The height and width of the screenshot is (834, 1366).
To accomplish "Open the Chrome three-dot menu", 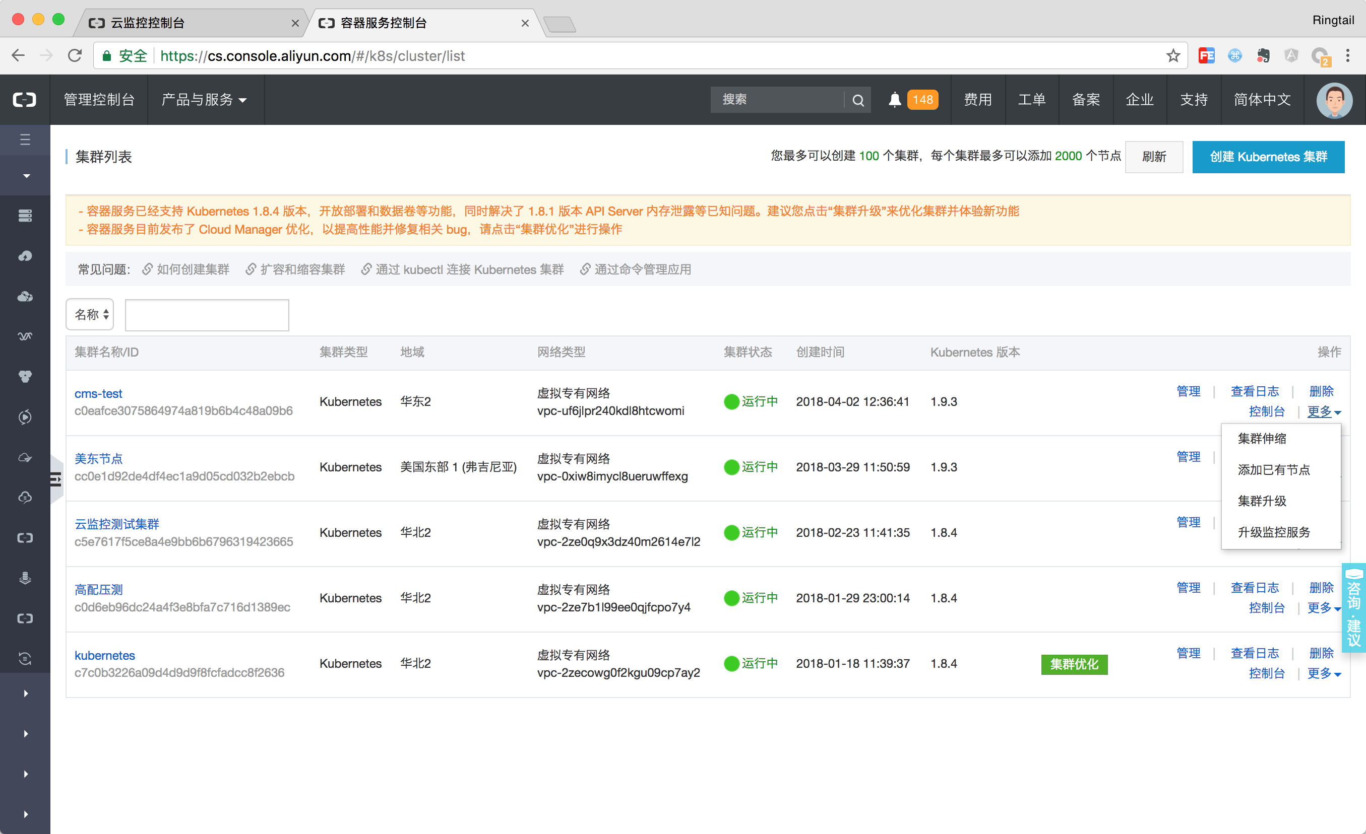I will (1348, 55).
